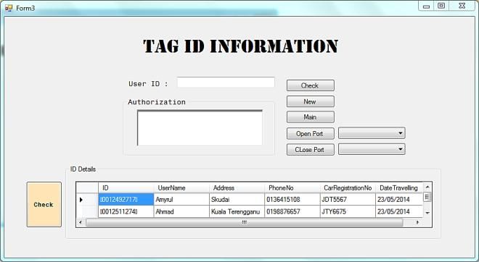Click the Skudai address cell

pos(237,200)
